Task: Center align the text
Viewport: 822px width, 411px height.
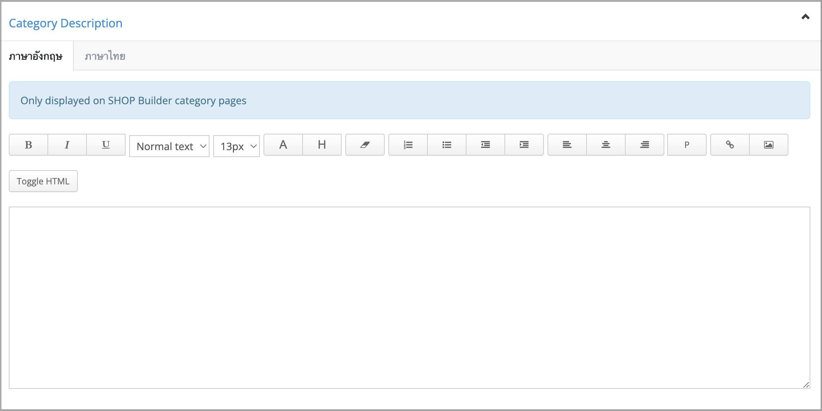Action: point(606,145)
